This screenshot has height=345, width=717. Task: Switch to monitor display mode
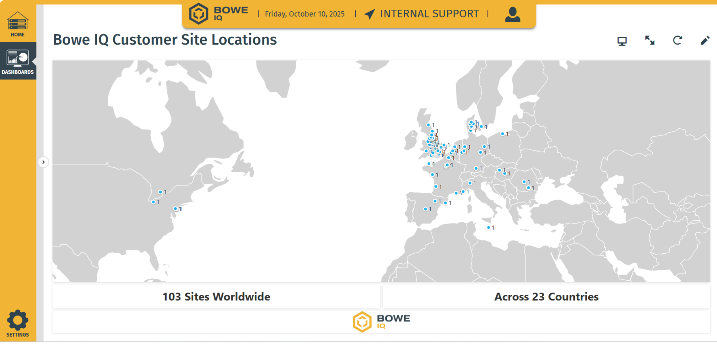pyautogui.click(x=622, y=41)
